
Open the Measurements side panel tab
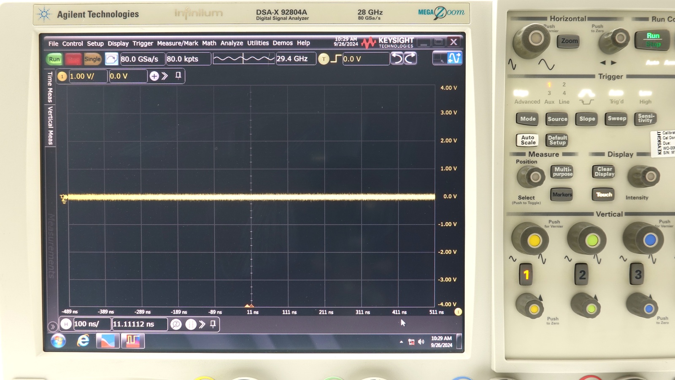[x=51, y=246]
